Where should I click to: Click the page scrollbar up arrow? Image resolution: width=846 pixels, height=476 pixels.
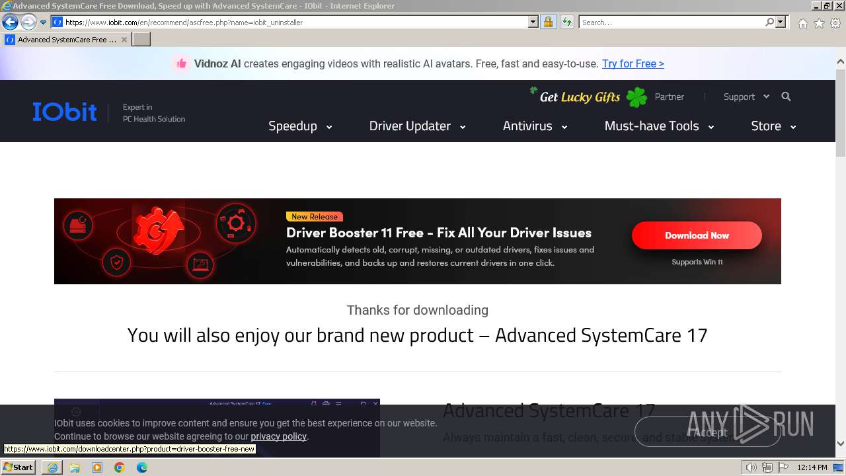[x=841, y=62]
